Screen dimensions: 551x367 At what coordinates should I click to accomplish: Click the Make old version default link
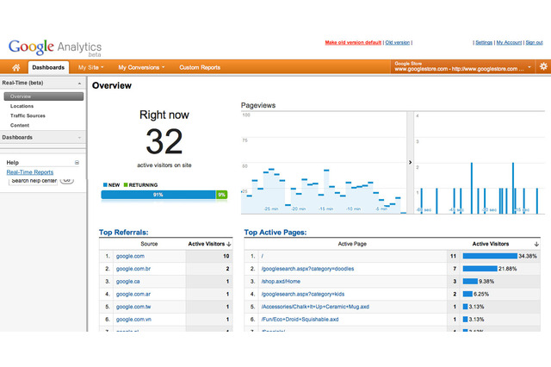353,42
